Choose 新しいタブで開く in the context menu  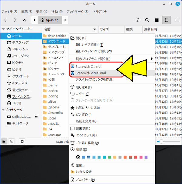point(112,45)
